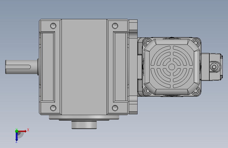Click the round screw on the terminal box
Screen dimensions: 228x148
coord(214,67)
